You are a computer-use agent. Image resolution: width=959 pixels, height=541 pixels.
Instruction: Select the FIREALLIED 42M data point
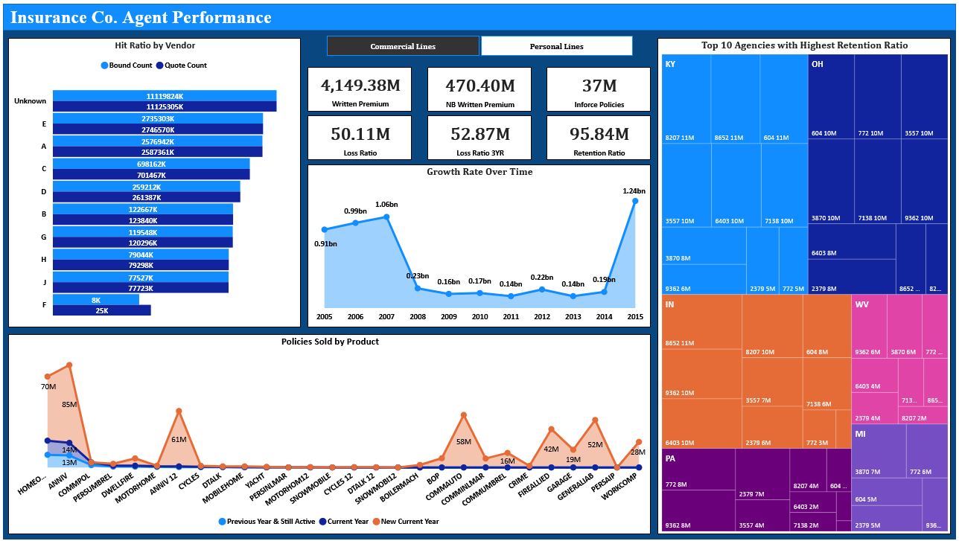coord(551,429)
